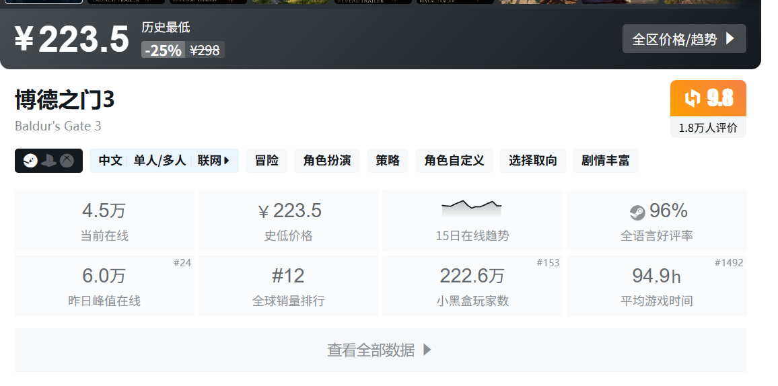Click the 6.0万 昨日峰值在线 stat card
This screenshot has width=778, height=386.
click(104, 286)
